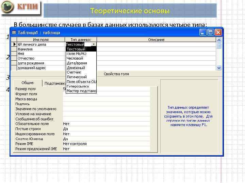
Task: Click the Отчество field name cell
Action: click(41, 58)
